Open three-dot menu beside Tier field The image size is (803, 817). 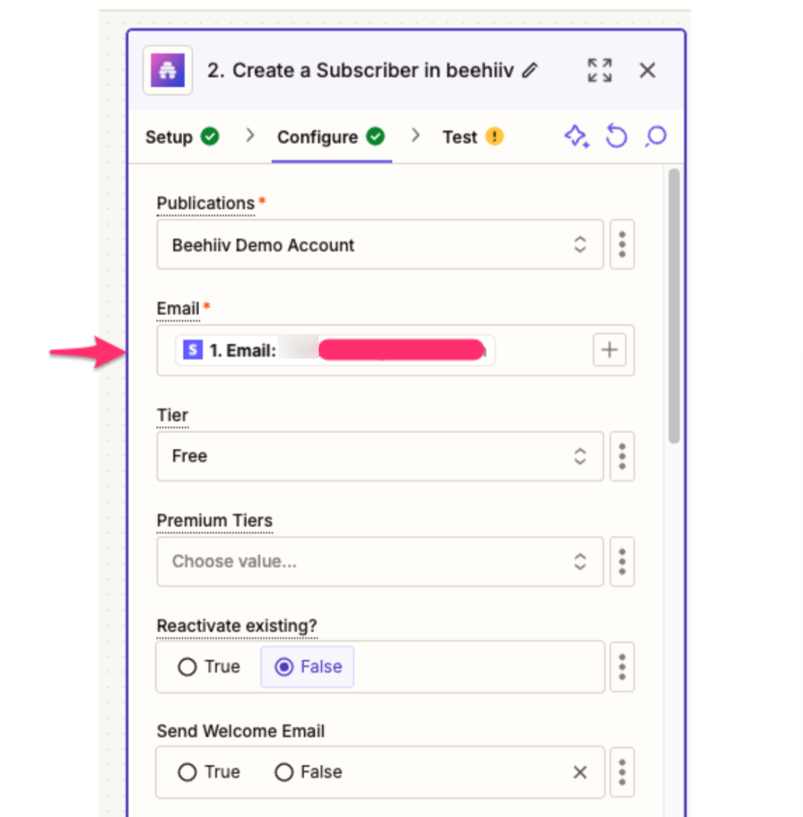[622, 456]
